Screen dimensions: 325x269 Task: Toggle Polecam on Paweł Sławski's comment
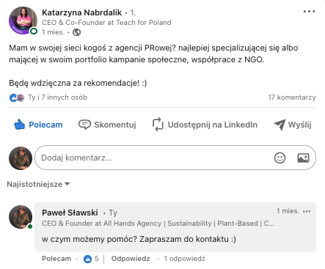click(x=56, y=259)
